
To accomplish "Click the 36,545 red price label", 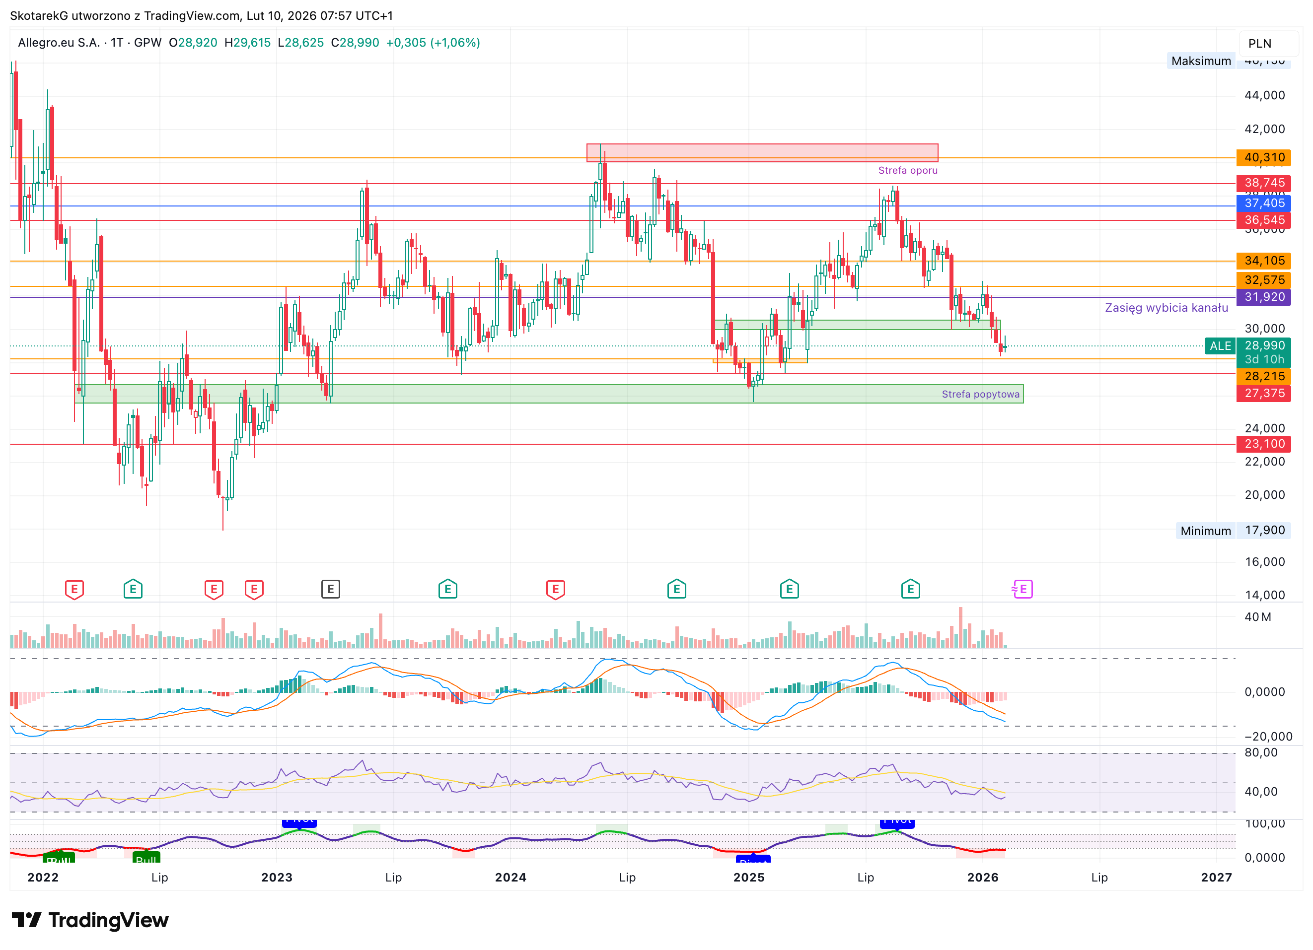I will pyautogui.click(x=1264, y=220).
